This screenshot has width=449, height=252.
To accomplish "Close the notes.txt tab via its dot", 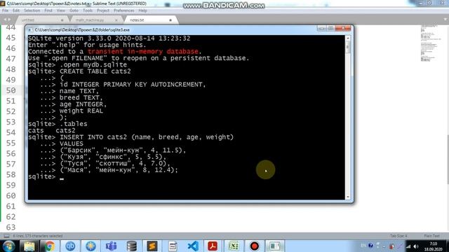I will point(170,20).
